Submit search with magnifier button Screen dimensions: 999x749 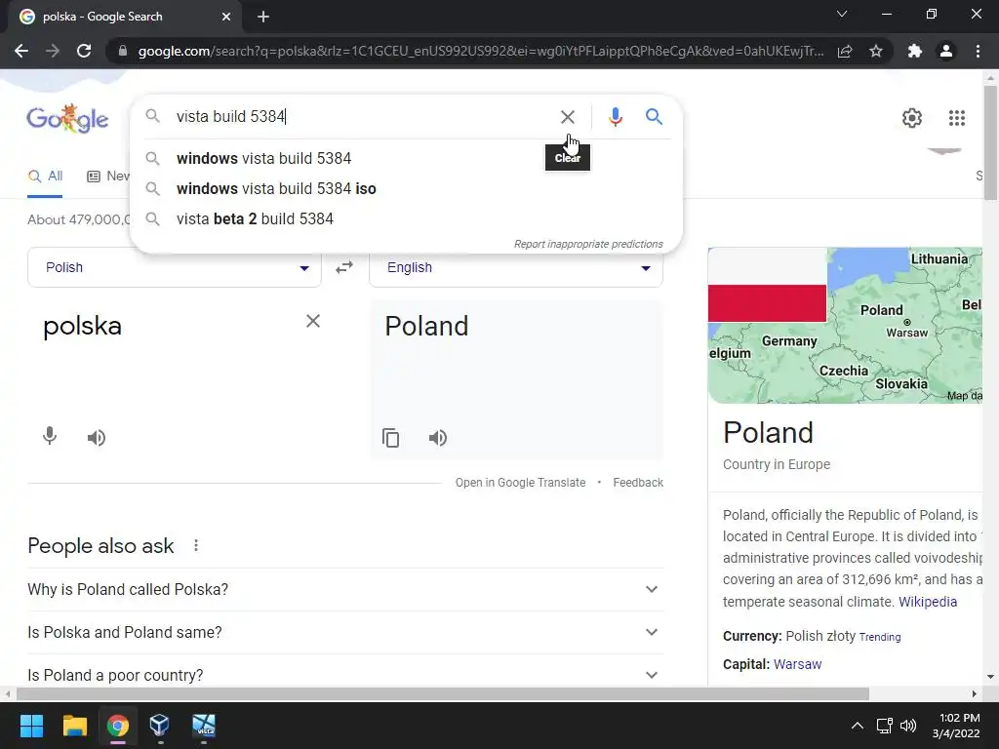pos(654,117)
